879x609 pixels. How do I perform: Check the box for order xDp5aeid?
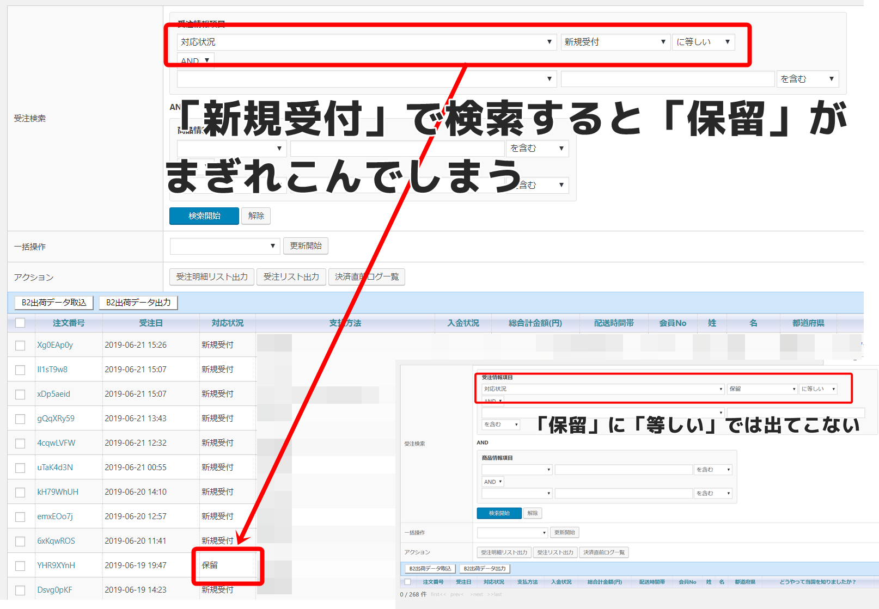[x=20, y=394]
